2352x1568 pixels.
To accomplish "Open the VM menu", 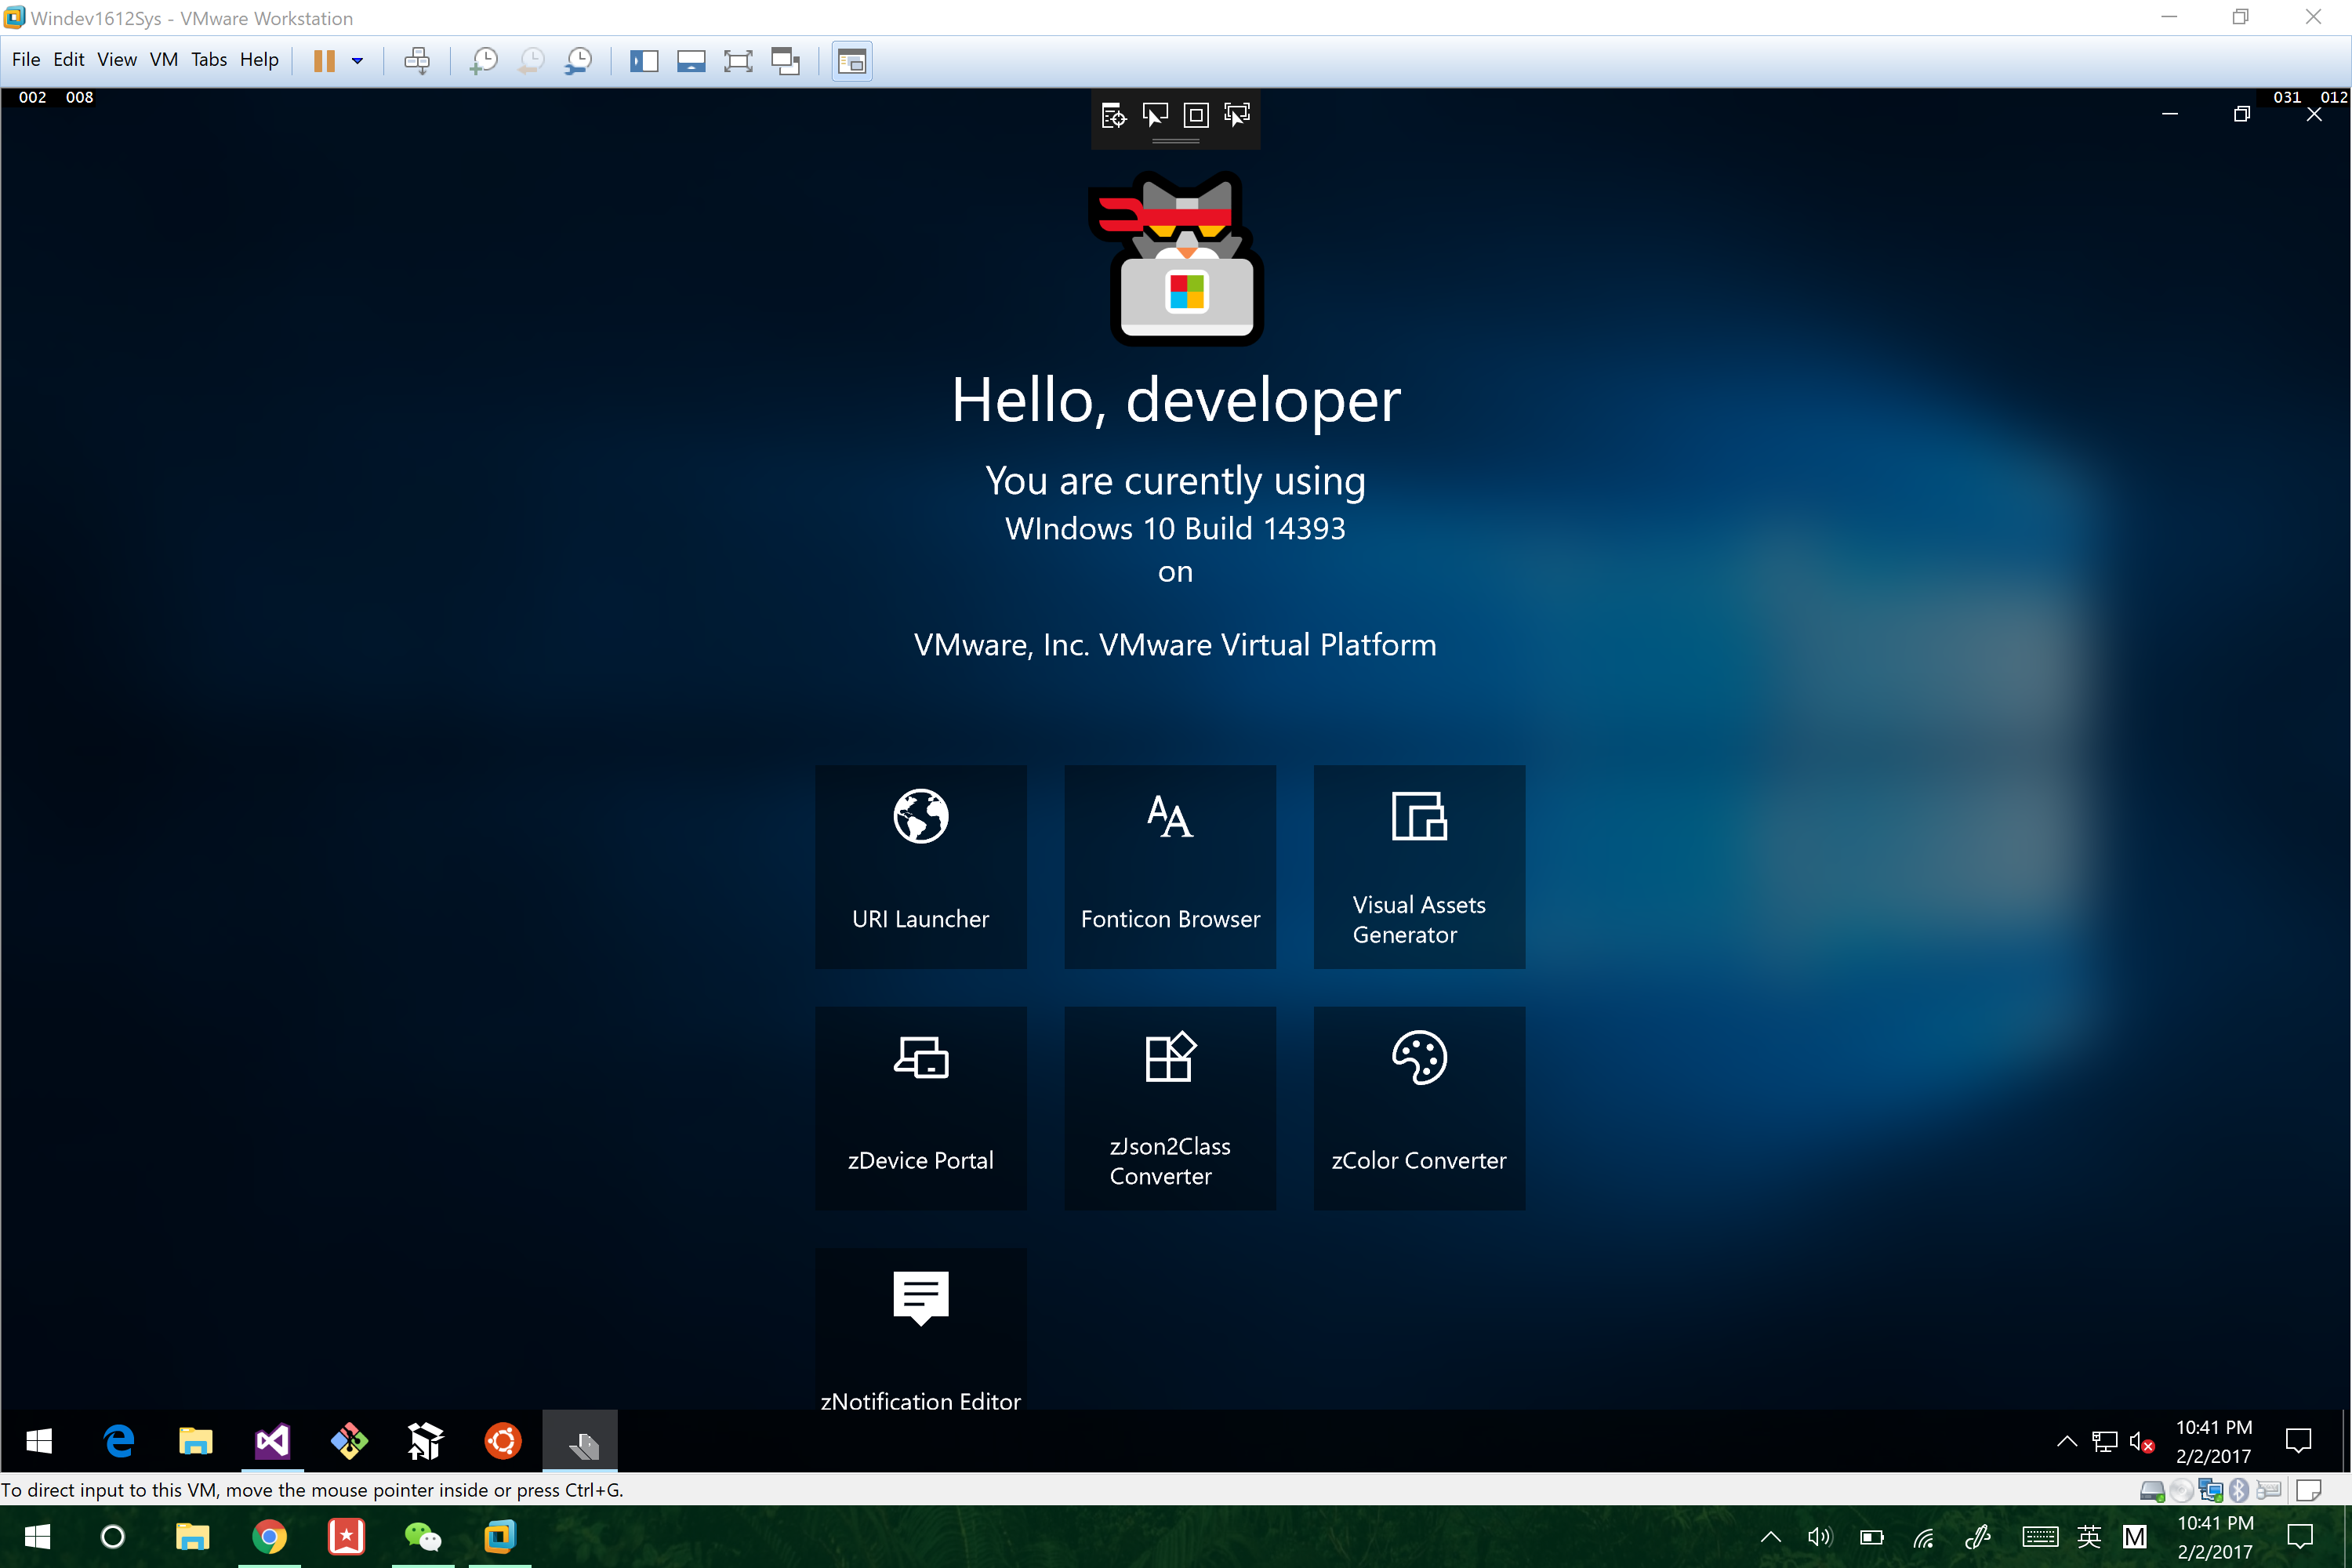I will (164, 60).
